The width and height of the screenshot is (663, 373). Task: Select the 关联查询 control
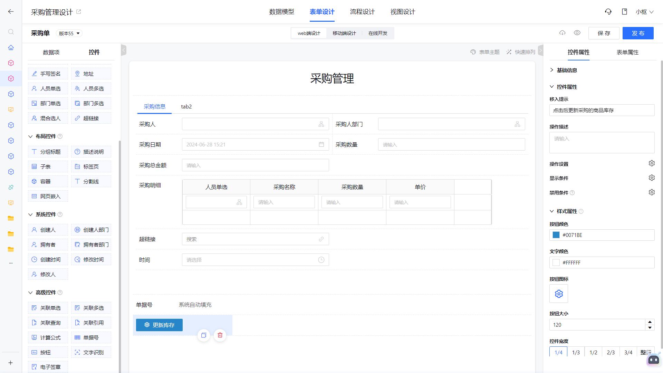click(48, 323)
